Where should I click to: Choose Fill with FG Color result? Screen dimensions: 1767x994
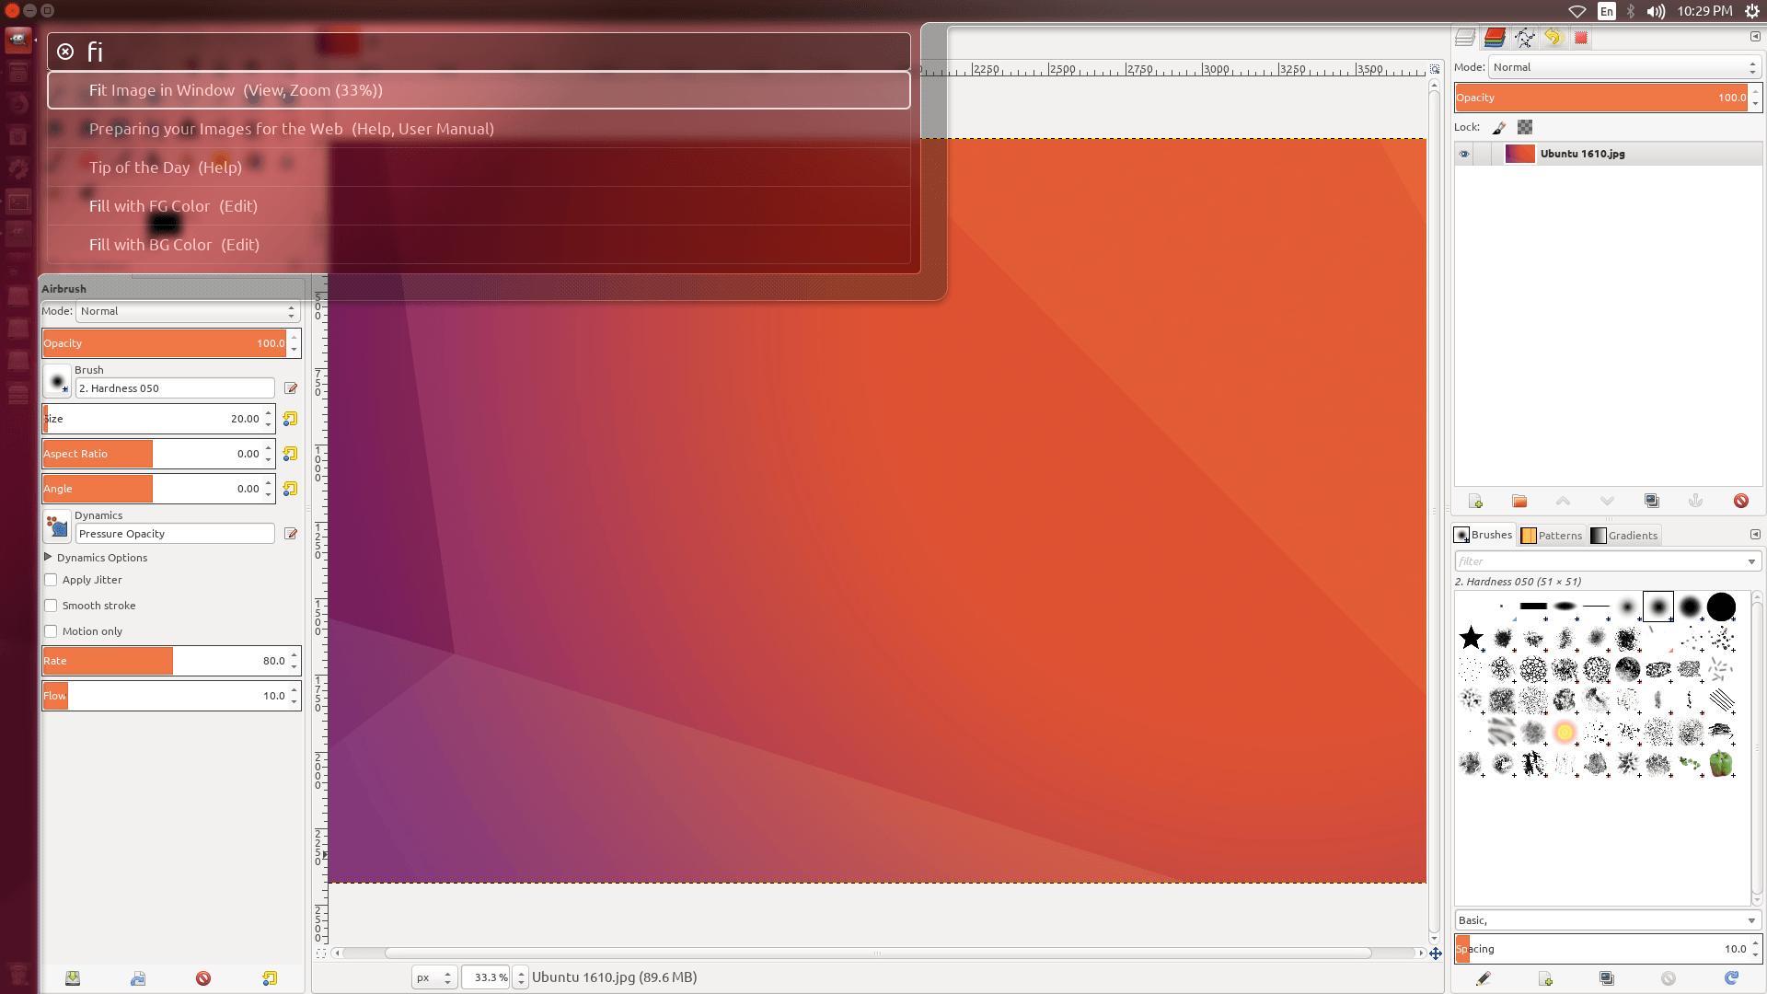click(479, 206)
